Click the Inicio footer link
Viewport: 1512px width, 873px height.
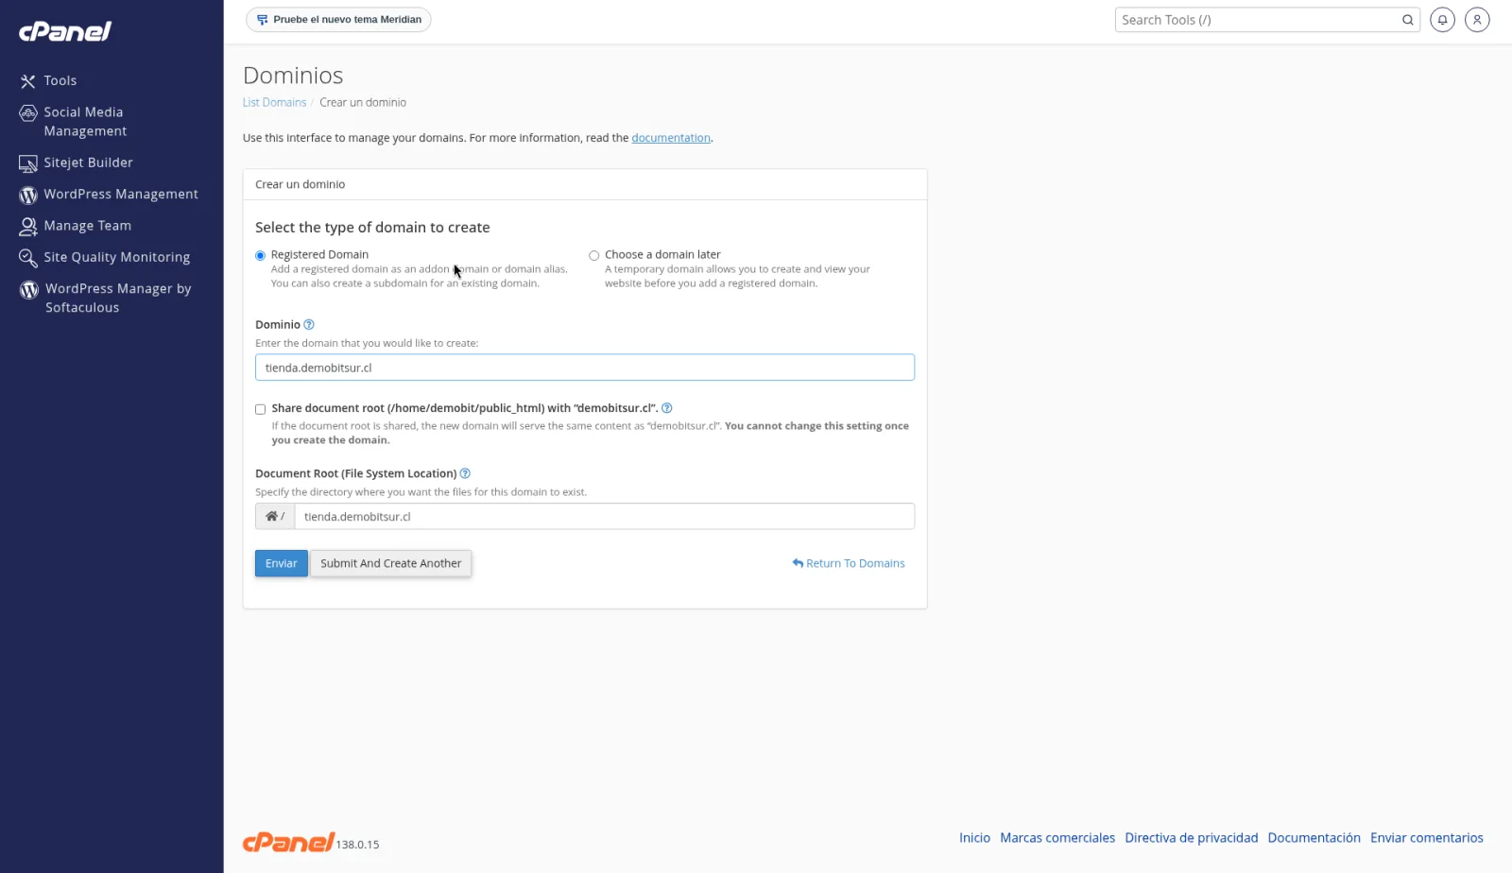tap(974, 838)
